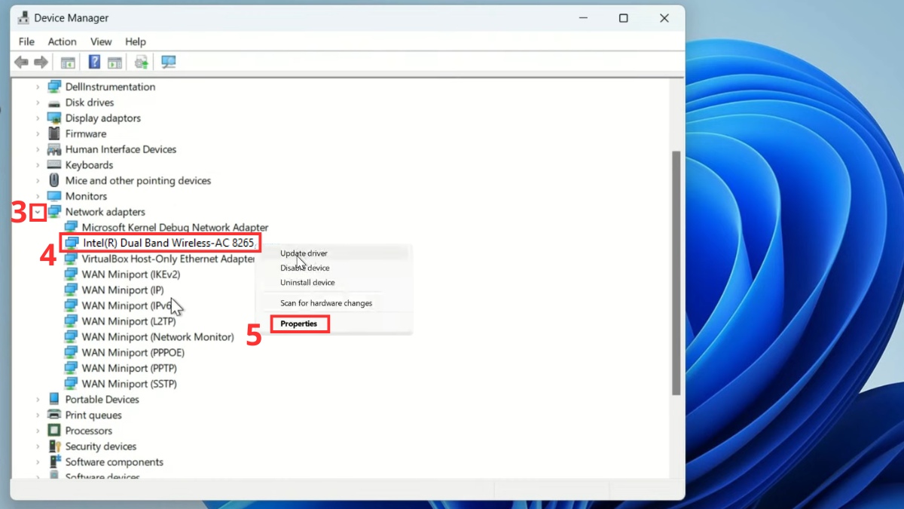The image size is (904, 509).
Task: Select WAN Miniport (Network Monitor)
Action: coord(158,337)
